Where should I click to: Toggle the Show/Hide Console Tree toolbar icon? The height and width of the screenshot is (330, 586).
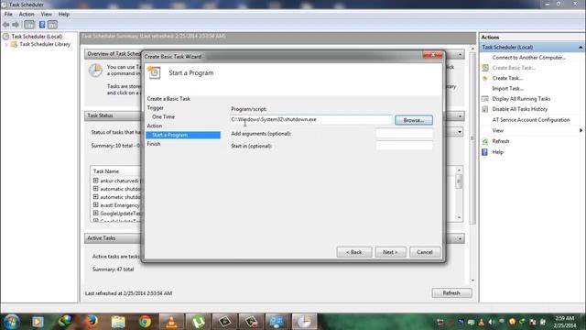29,25
